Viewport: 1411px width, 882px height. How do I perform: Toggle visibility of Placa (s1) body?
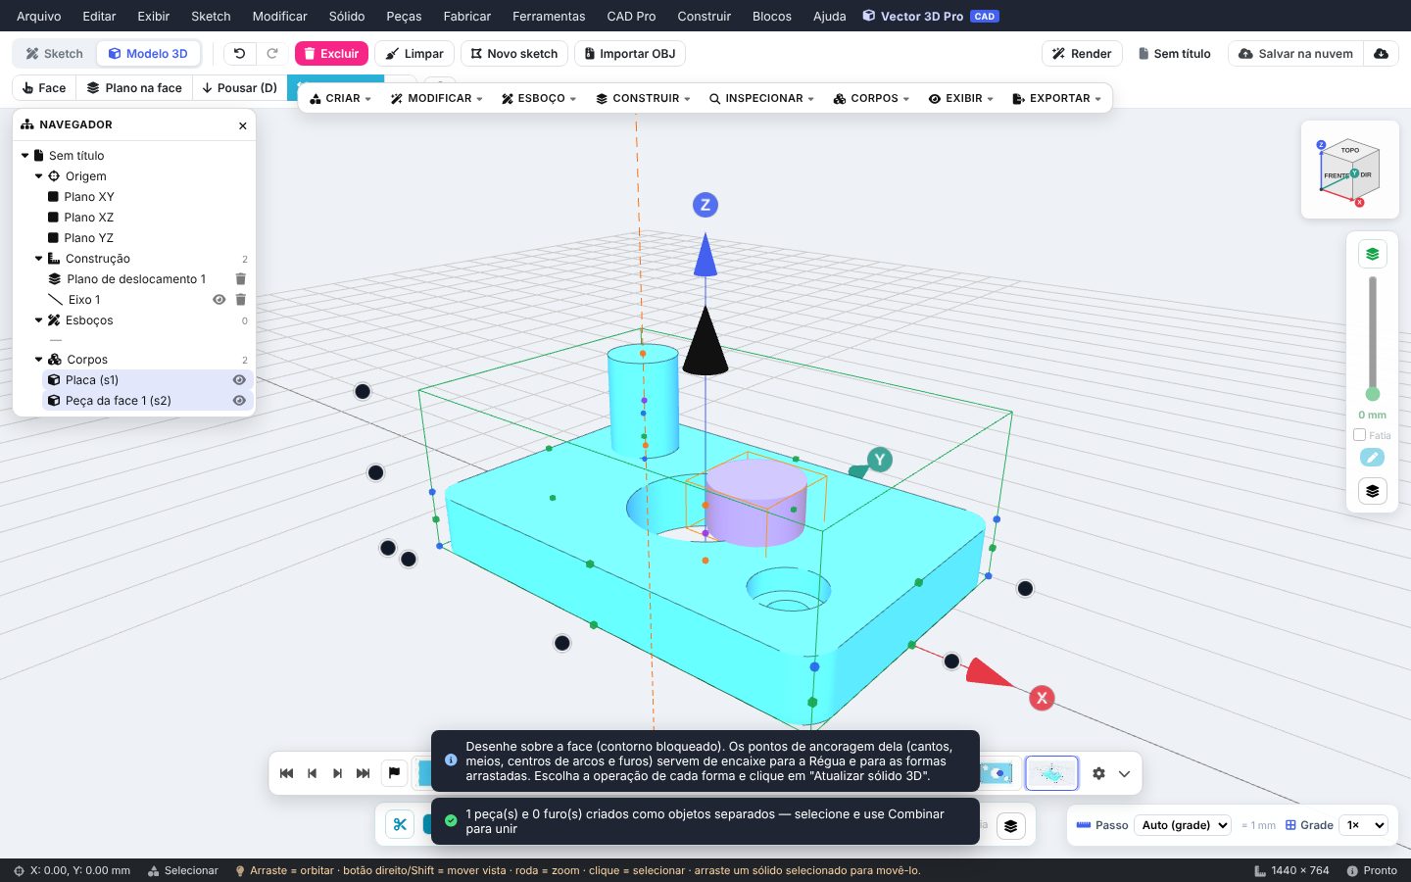[239, 380]
